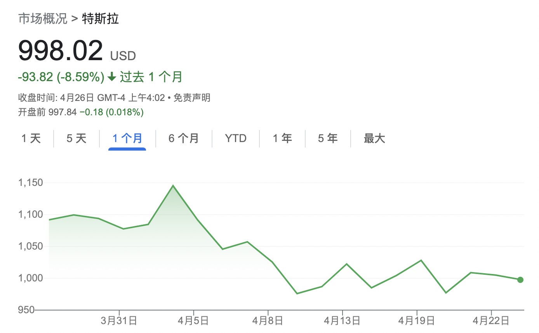The height and width of the screenshot is (333, 539).
Task: Show the YTD chart range
Action: 236,138
